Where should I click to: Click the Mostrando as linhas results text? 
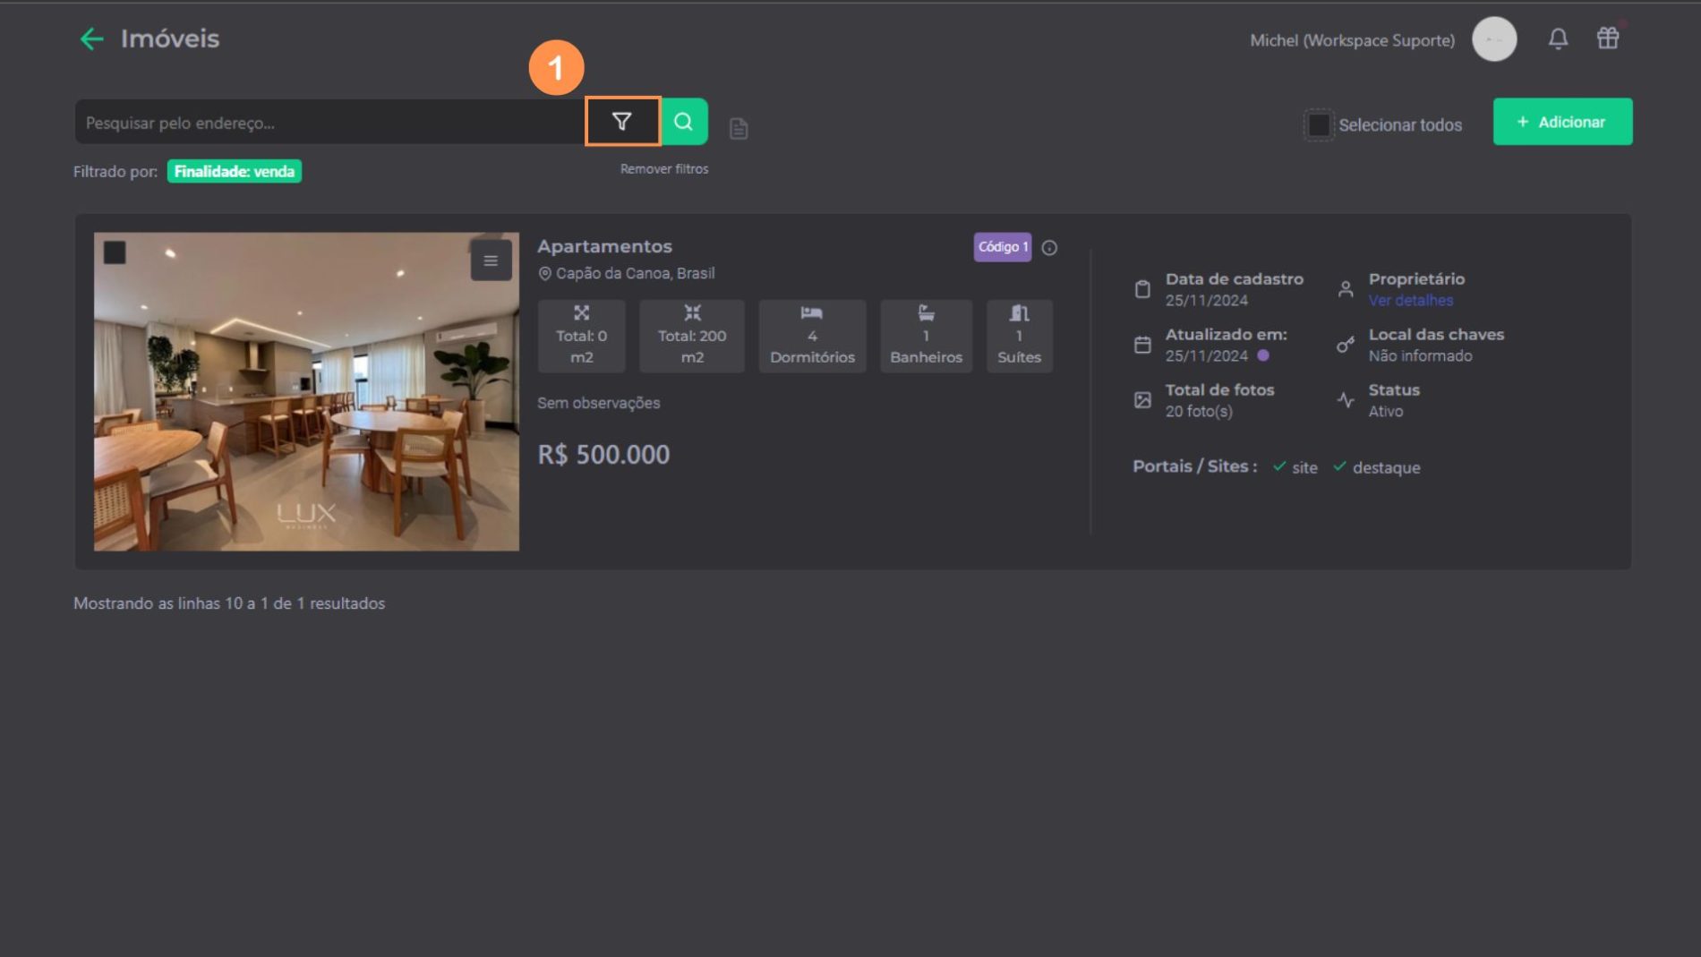(x=229, y=603)
